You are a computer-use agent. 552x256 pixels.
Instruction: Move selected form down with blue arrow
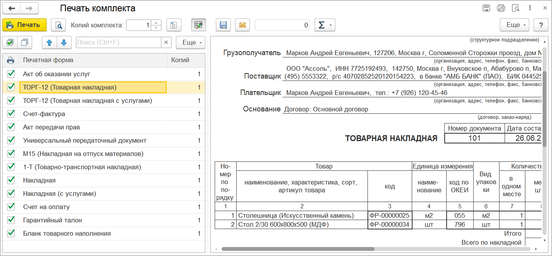click(64, 42)
